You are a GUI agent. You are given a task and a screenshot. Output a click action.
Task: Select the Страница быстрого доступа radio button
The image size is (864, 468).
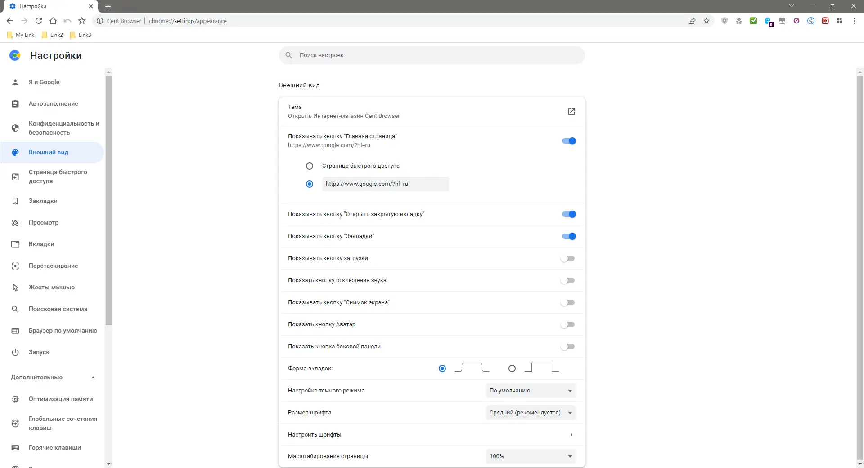310,166
